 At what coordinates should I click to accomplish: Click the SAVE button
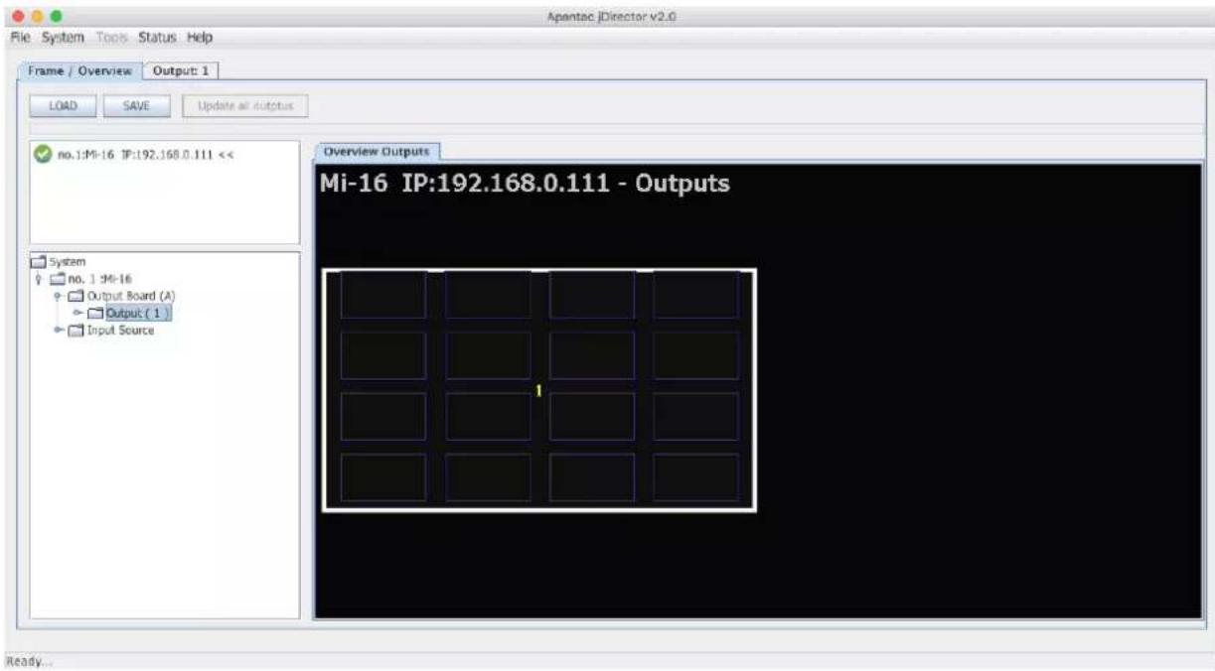click(x=136, y=106)
